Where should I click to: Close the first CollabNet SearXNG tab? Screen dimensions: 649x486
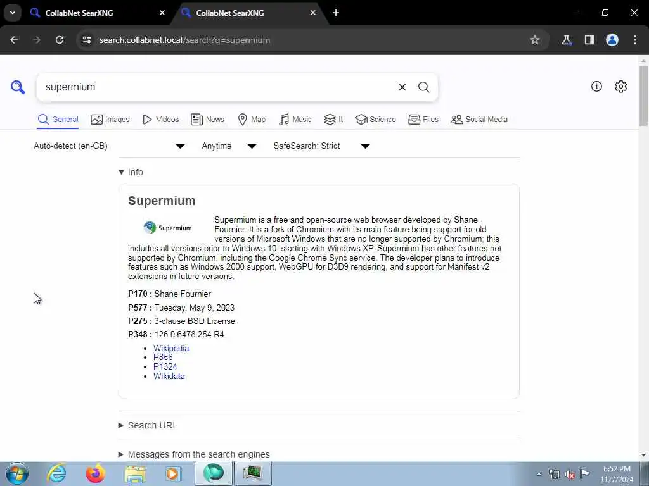coord(162,13)
